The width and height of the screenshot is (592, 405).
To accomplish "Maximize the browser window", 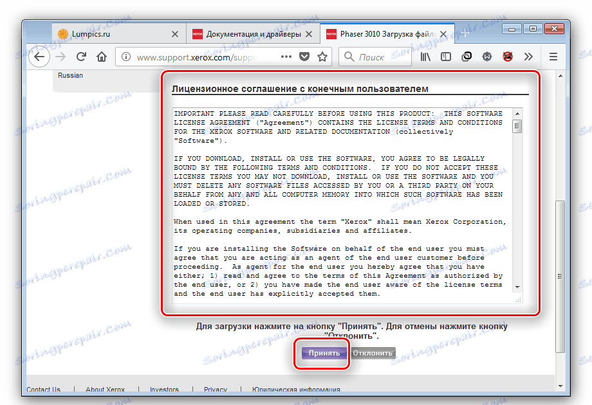I will [533, 29].
